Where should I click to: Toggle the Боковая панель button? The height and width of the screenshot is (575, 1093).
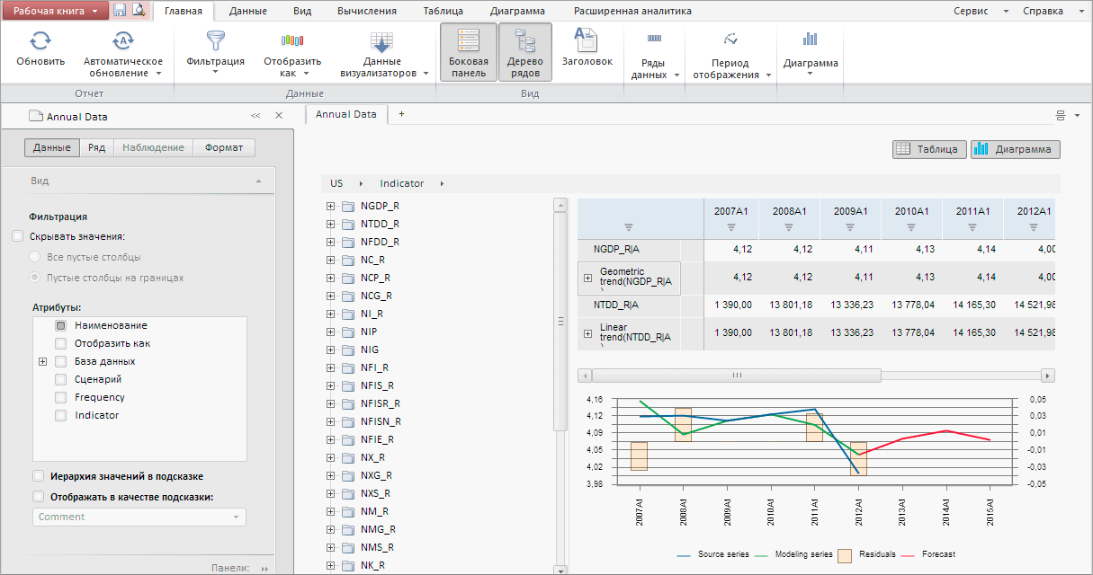[x=468, y=51]
